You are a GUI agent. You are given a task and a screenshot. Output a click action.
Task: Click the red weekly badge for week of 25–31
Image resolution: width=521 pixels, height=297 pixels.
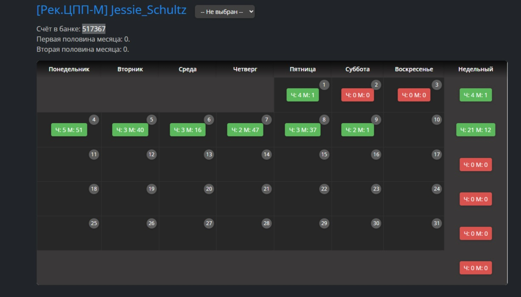[476, 234]
